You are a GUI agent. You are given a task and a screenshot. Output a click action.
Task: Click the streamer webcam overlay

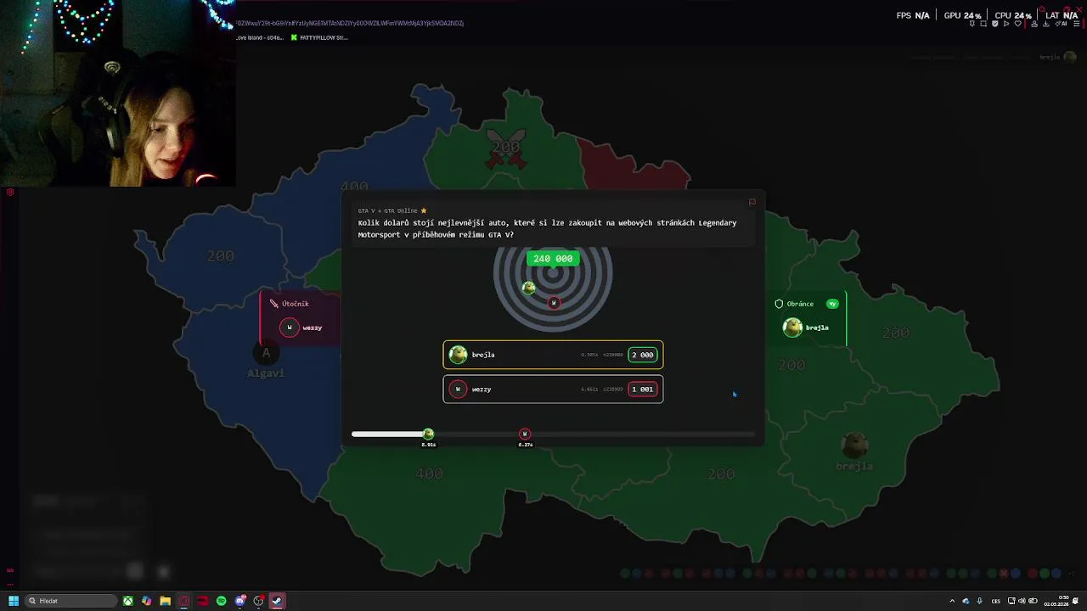pyautogui.click(x=118, y=93)
